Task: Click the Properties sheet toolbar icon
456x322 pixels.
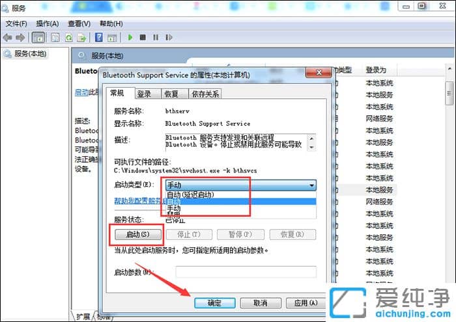Action: click(55, 38)
